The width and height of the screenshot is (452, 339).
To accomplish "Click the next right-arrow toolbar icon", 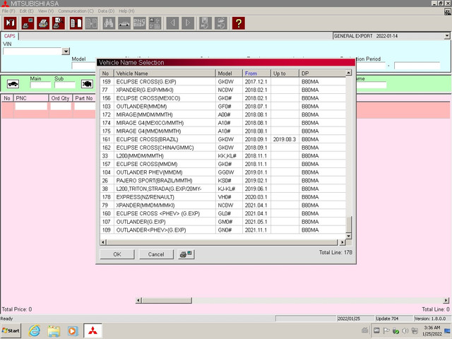I will click(x=188, y=23).
